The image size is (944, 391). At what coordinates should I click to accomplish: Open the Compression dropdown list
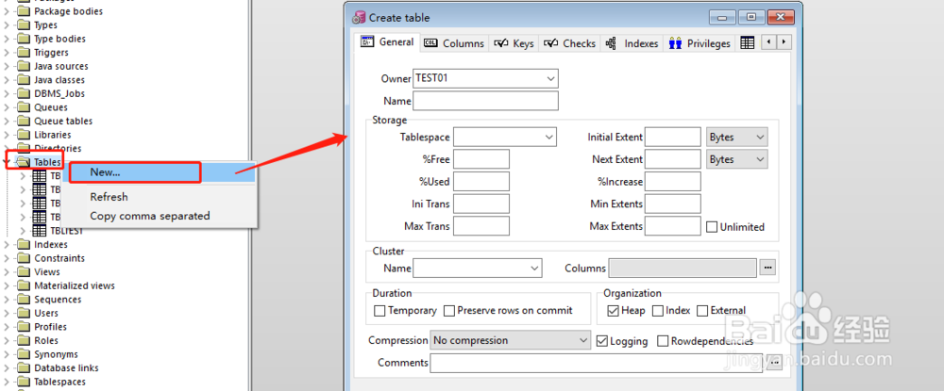582,340
